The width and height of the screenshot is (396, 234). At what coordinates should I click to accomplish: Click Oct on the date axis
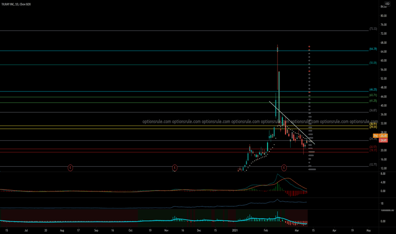point(130,231)
